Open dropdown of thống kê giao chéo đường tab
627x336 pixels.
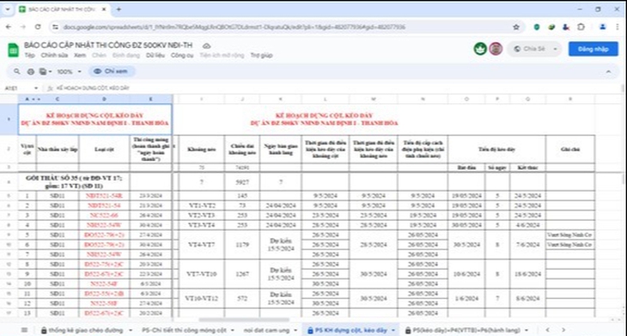pos(131,330)
